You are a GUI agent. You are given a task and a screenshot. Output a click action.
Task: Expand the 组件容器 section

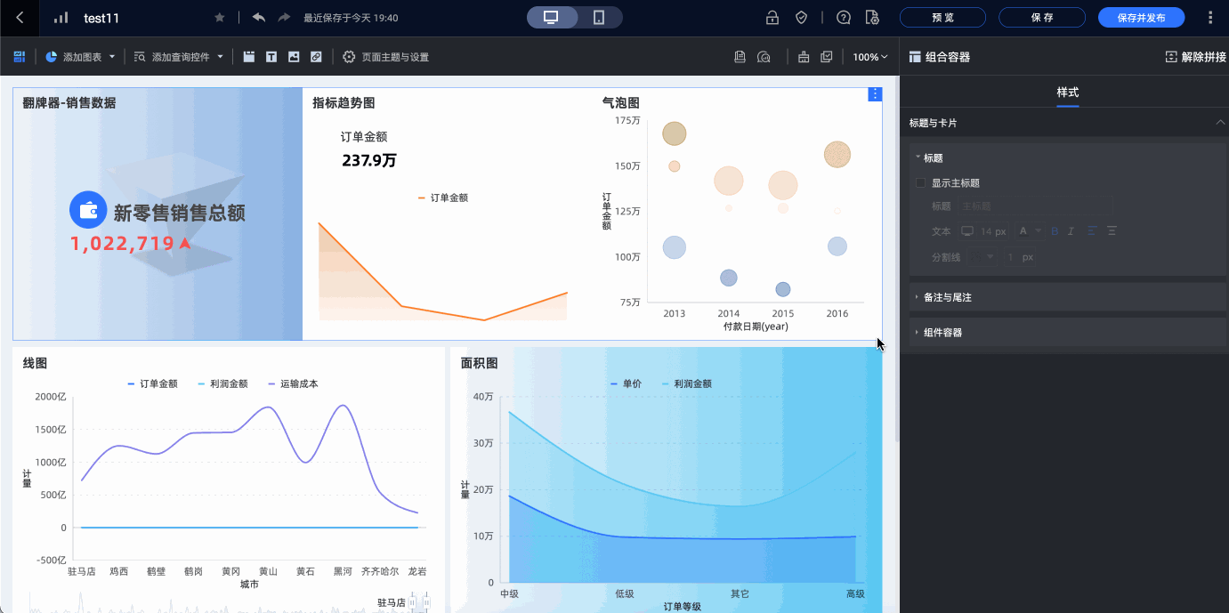(x=1067, y=332)
